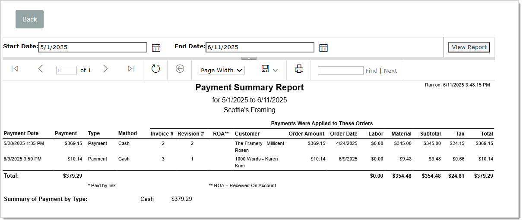Screen dimensions: 523x222
Task: Click the Method column header
Action: 127,133
